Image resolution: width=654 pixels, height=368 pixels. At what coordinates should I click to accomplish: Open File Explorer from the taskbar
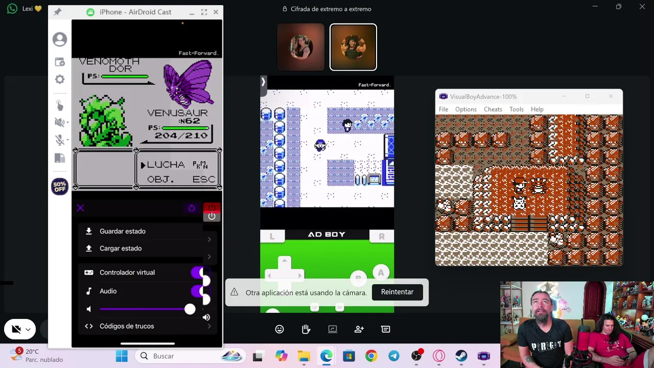(x=304, y=356)
